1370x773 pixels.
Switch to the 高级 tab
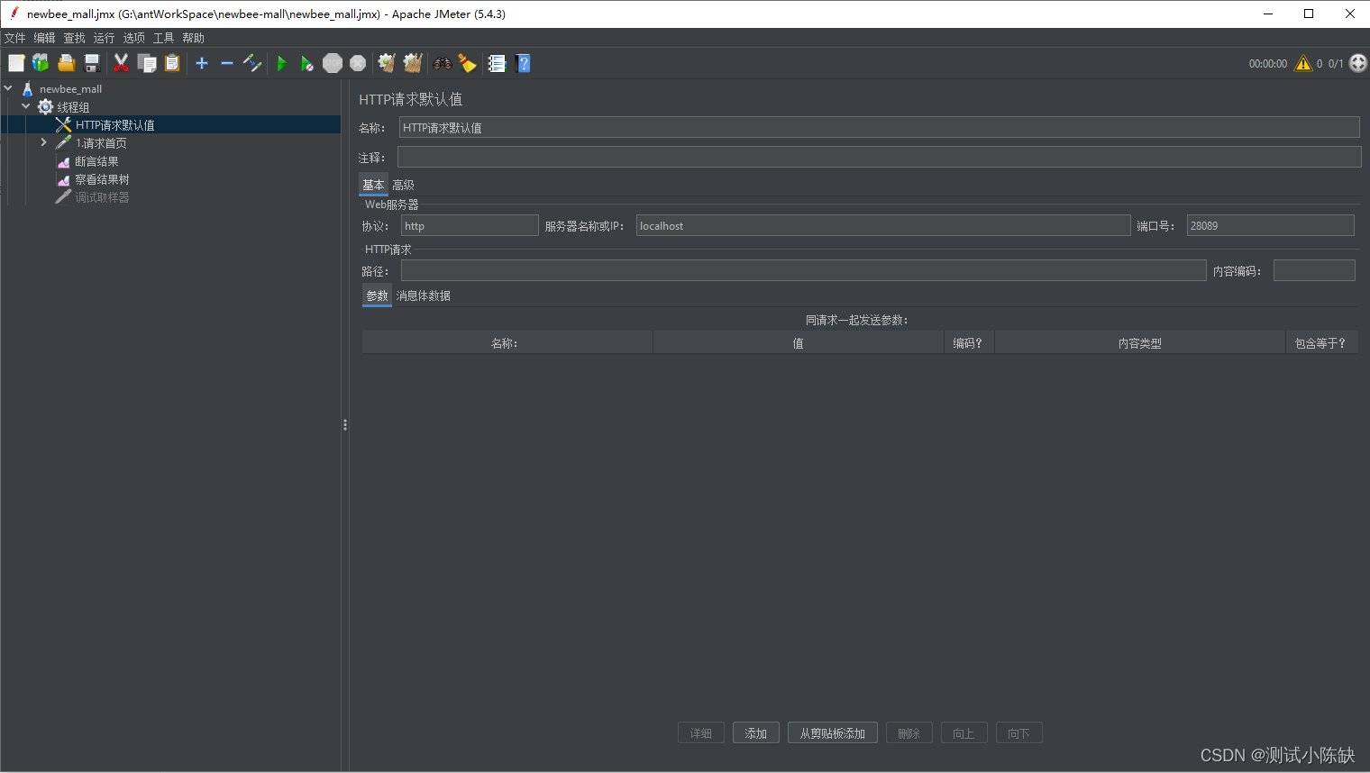404,185
